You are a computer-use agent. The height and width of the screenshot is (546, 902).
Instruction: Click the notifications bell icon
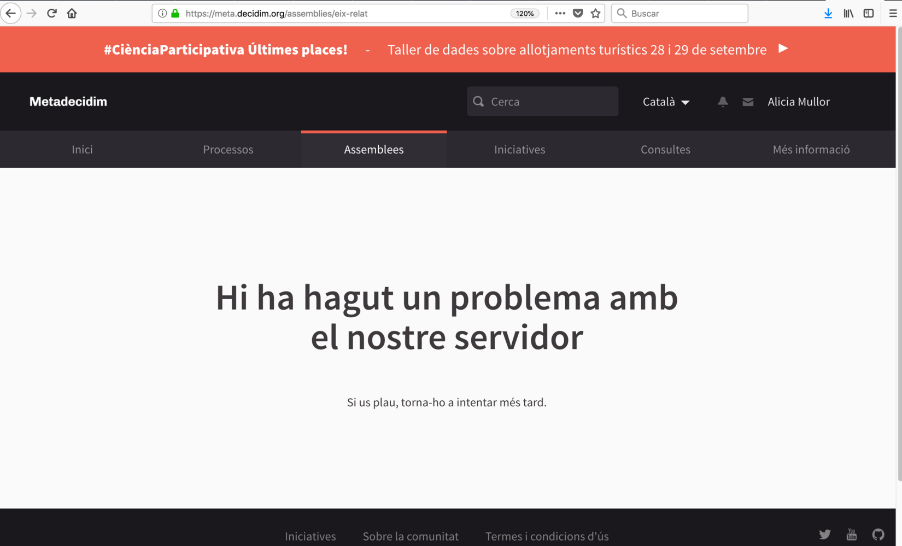point(723,102)
